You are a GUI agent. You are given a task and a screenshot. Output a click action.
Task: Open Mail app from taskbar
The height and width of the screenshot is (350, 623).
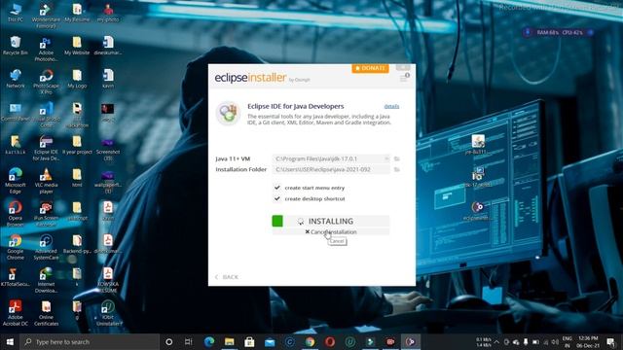pos(270,341)
